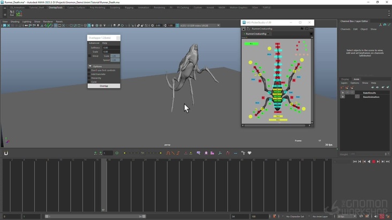
Task: Toggle the Cycle checkbox
Action: click(x=89, y=82)
